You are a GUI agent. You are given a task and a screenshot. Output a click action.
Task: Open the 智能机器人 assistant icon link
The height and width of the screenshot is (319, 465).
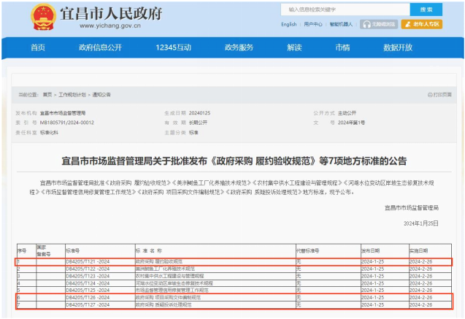tap(340, 24)
